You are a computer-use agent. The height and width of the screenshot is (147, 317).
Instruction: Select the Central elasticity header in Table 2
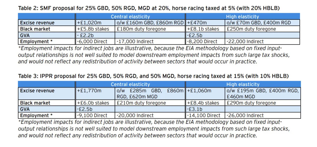pos(130,17)
